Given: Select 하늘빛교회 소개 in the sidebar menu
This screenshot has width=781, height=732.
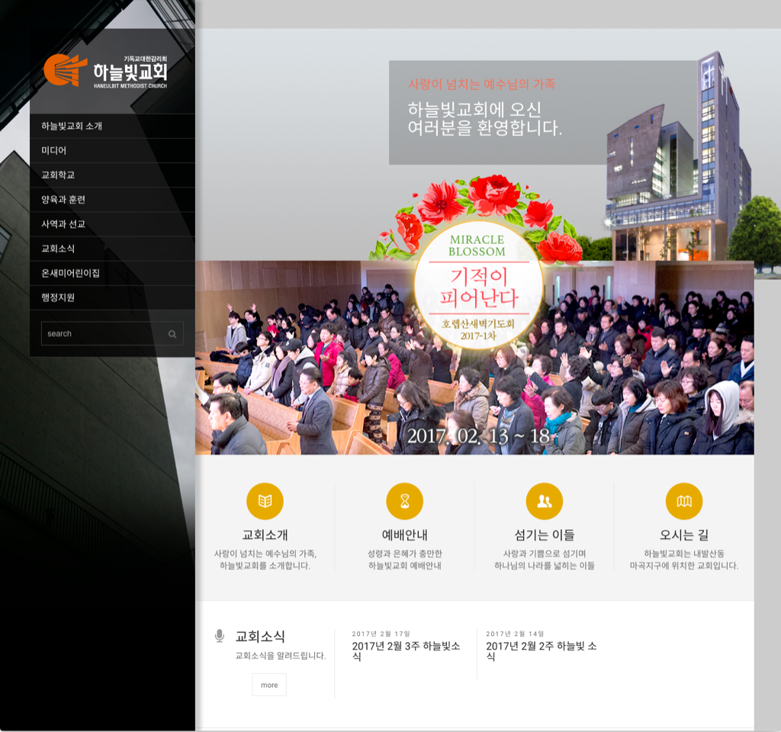Looking at the screenshot, I should click(112, 126).
